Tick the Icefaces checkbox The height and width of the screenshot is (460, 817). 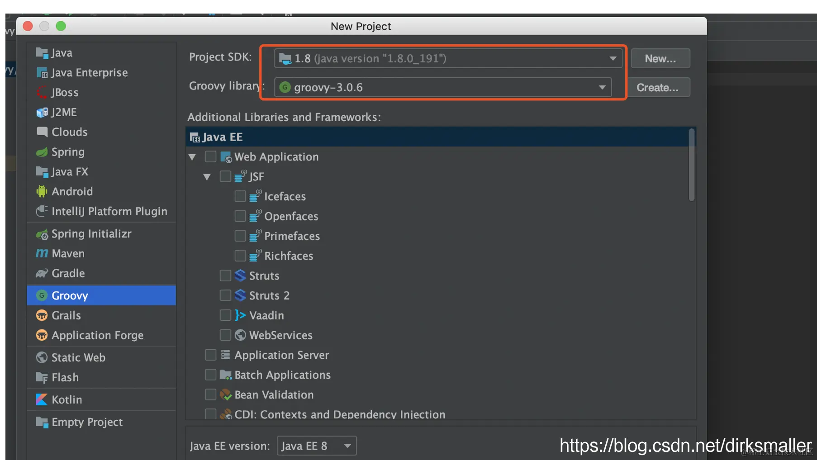click(240, 196)
